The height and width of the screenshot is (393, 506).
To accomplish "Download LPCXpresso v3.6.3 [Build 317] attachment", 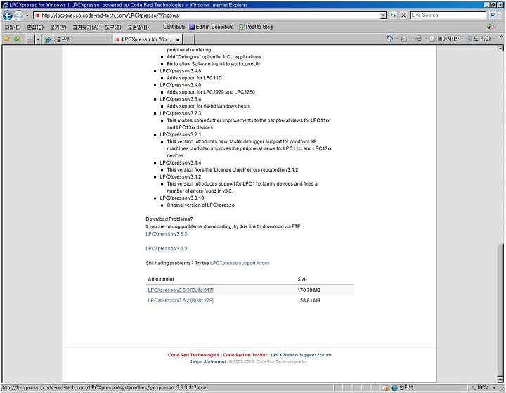I will (x=181, y=290).
